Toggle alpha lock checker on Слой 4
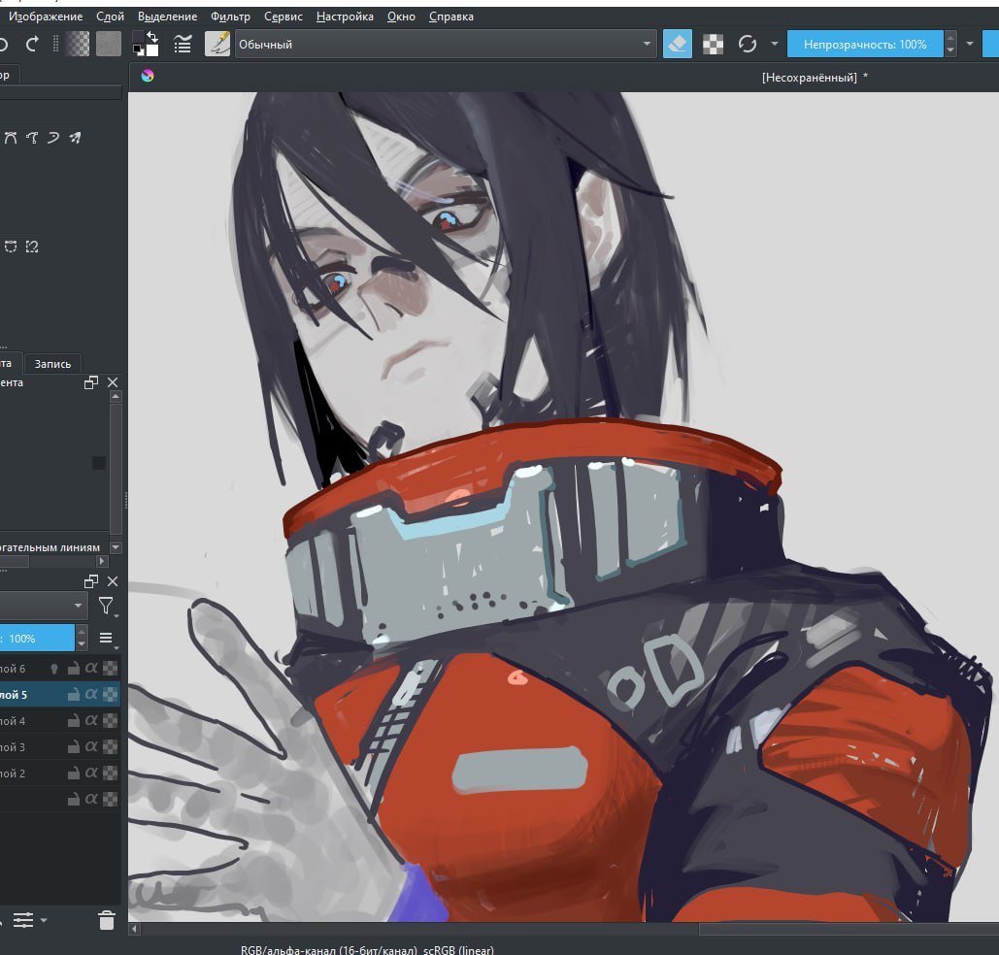The height and width of the screenshot is (955, 999). [111, 720]
